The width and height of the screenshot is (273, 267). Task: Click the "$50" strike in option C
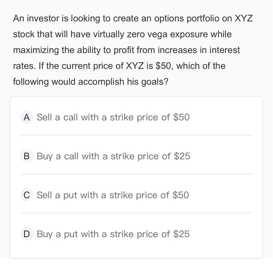[181, 195]
